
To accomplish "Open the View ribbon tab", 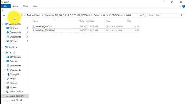I will (x=35, y=6).
